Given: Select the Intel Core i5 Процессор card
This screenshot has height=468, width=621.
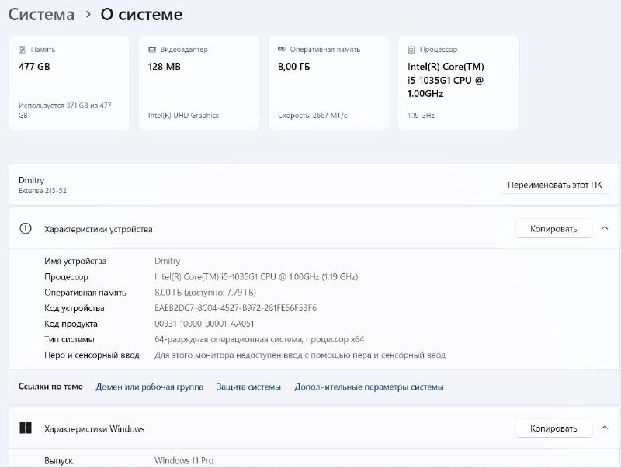Looking at the screenshot, I should point(458,81).
